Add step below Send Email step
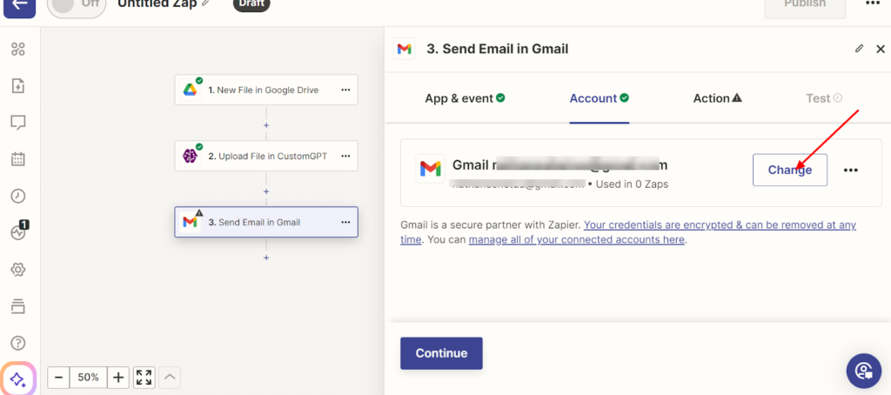This screenshot has width=891, height=395. pyautogui.click(x=266, y=258)
